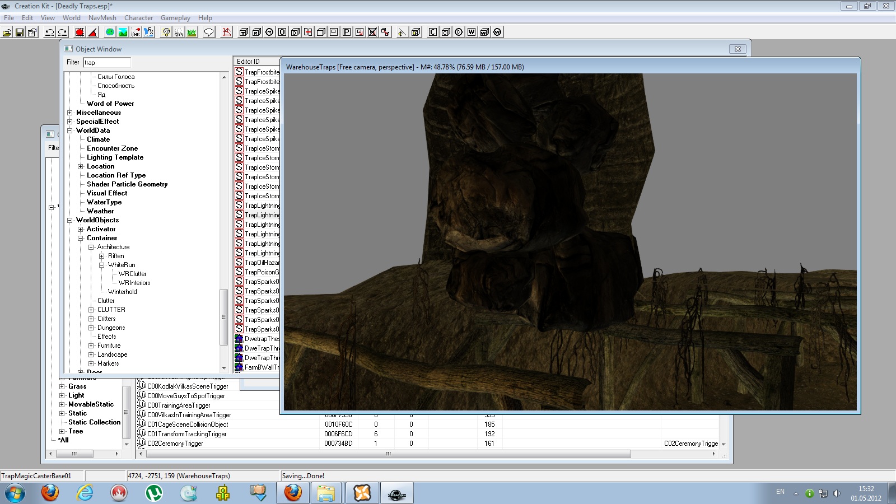Expand the Activator tree node
Viewport: 896px width, 504px height.
[x=81, y=229]
